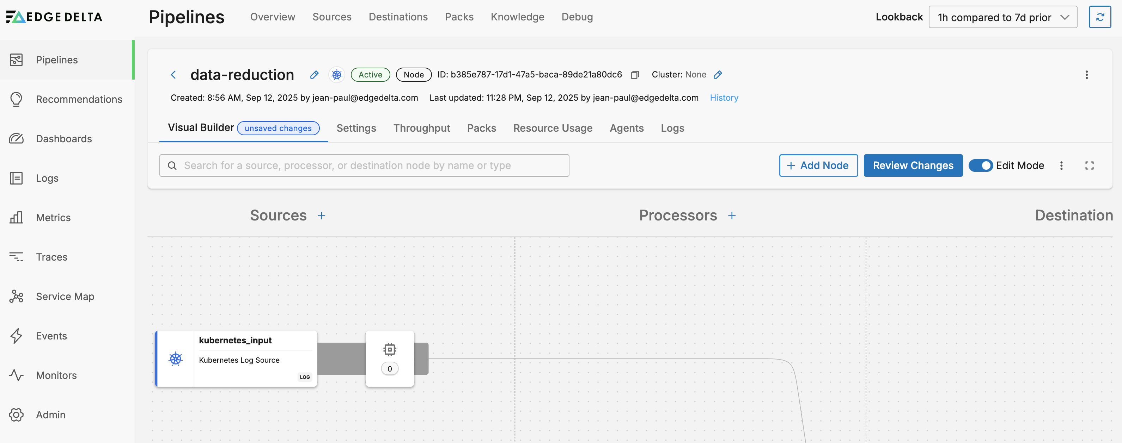Open the Admin gear icon
The height and width of the screenshot is (443, 1122).
16,415
